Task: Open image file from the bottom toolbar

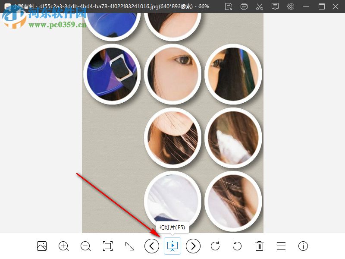Action: point(42,246)
